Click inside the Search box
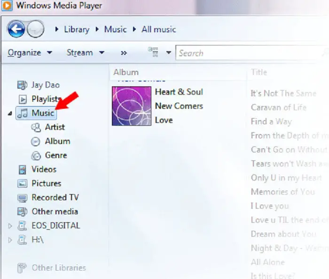This screenshot has height=279, width=329. [x=252, y=53]
